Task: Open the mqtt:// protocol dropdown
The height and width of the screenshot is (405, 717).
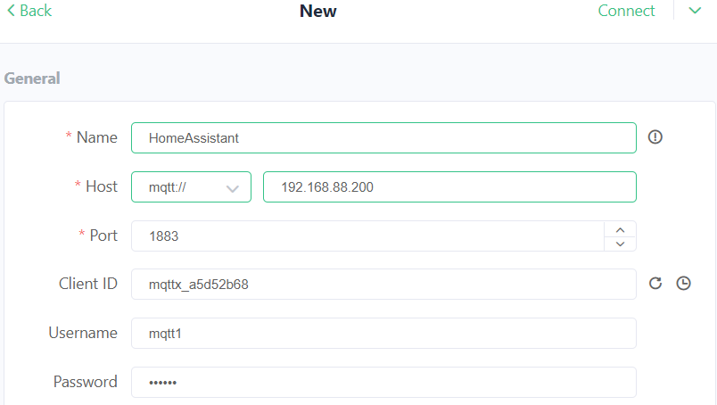Action: click(x=191, y=186)
